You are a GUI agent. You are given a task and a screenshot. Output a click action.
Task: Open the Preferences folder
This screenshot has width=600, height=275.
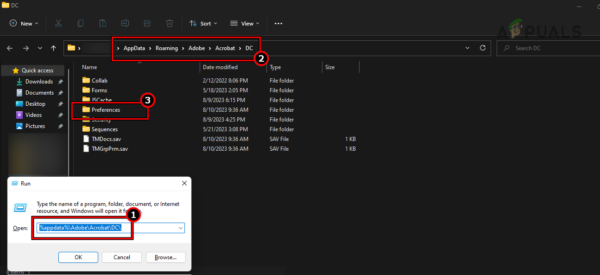(105, 110)
